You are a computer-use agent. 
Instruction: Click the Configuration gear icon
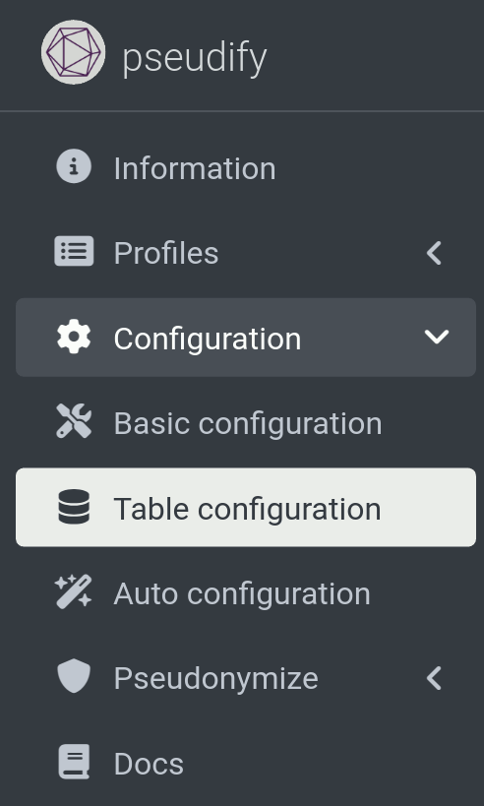point(74,337)
